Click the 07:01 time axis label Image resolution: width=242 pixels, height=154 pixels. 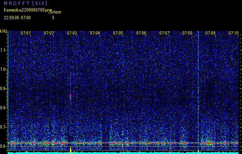point(26,33)
